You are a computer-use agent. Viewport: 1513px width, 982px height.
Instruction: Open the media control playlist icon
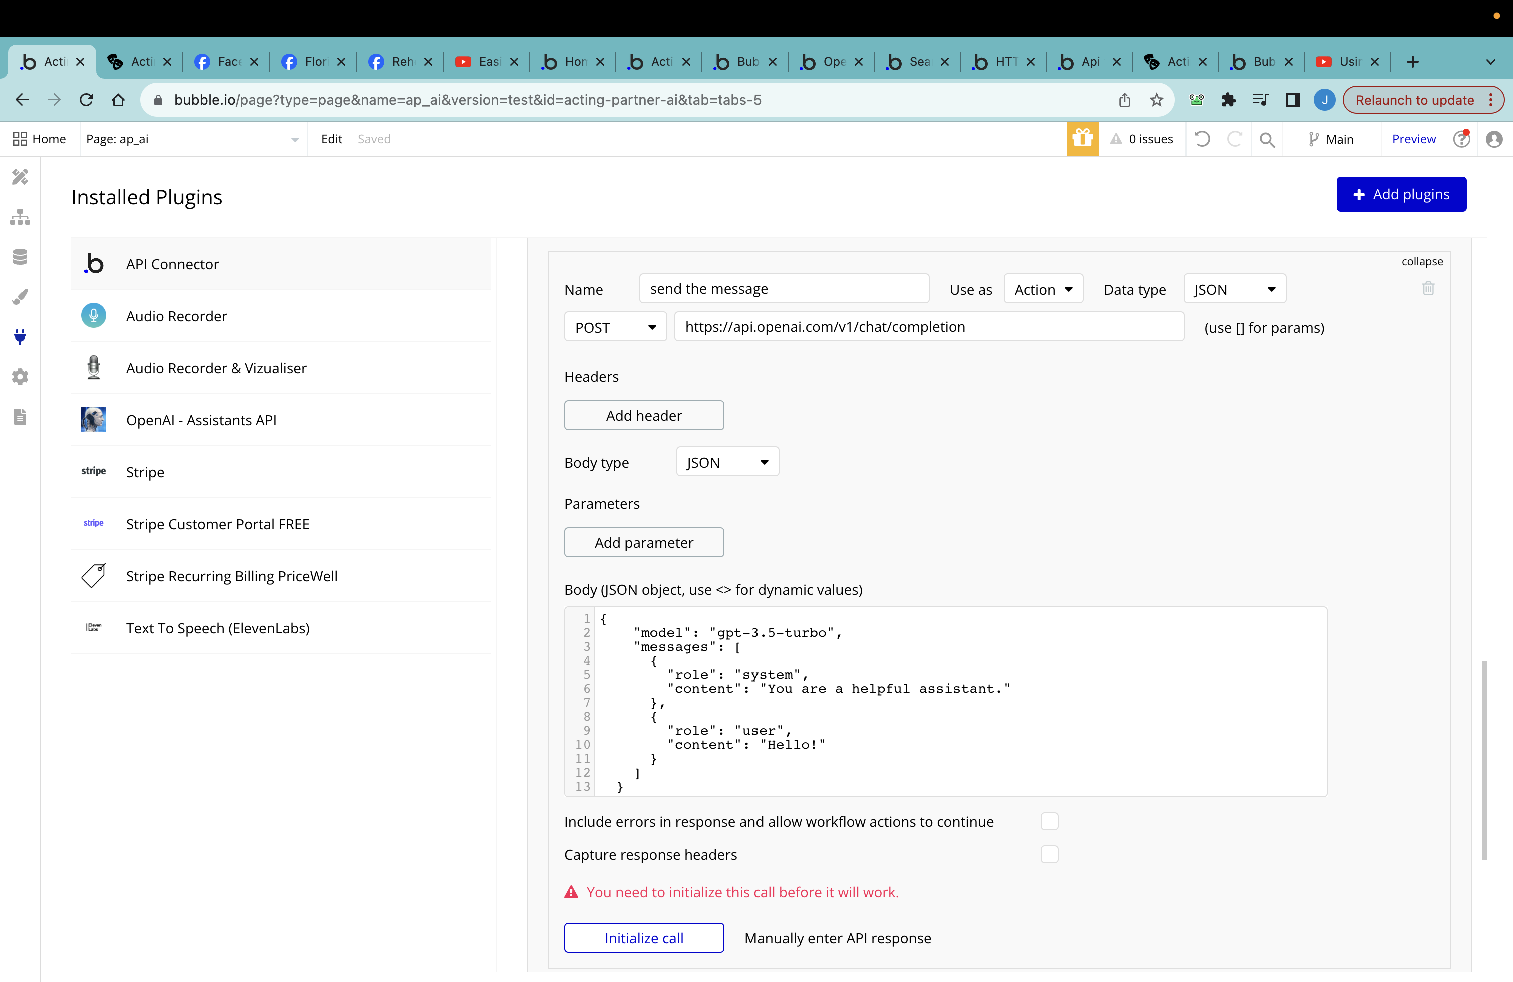point(1260,99)
